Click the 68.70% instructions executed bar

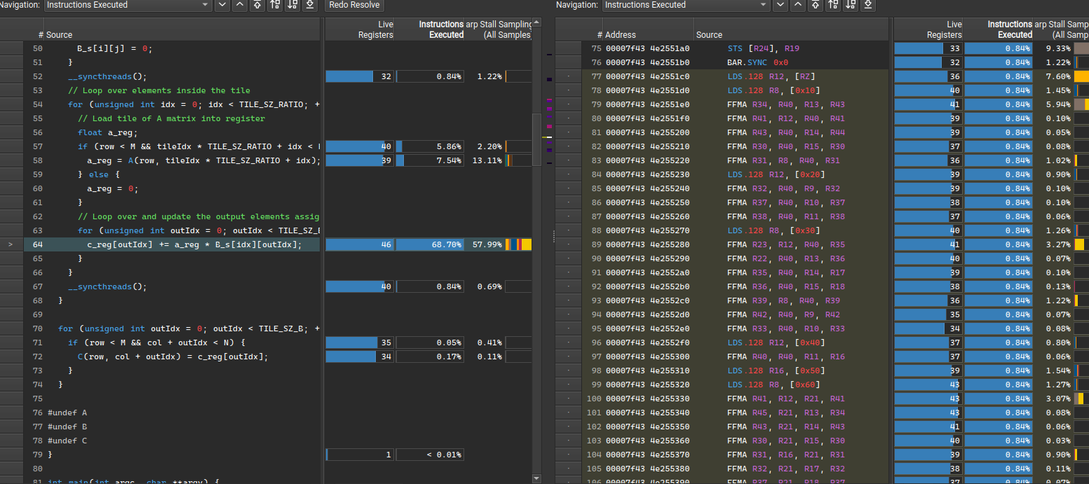pos(429,244)
